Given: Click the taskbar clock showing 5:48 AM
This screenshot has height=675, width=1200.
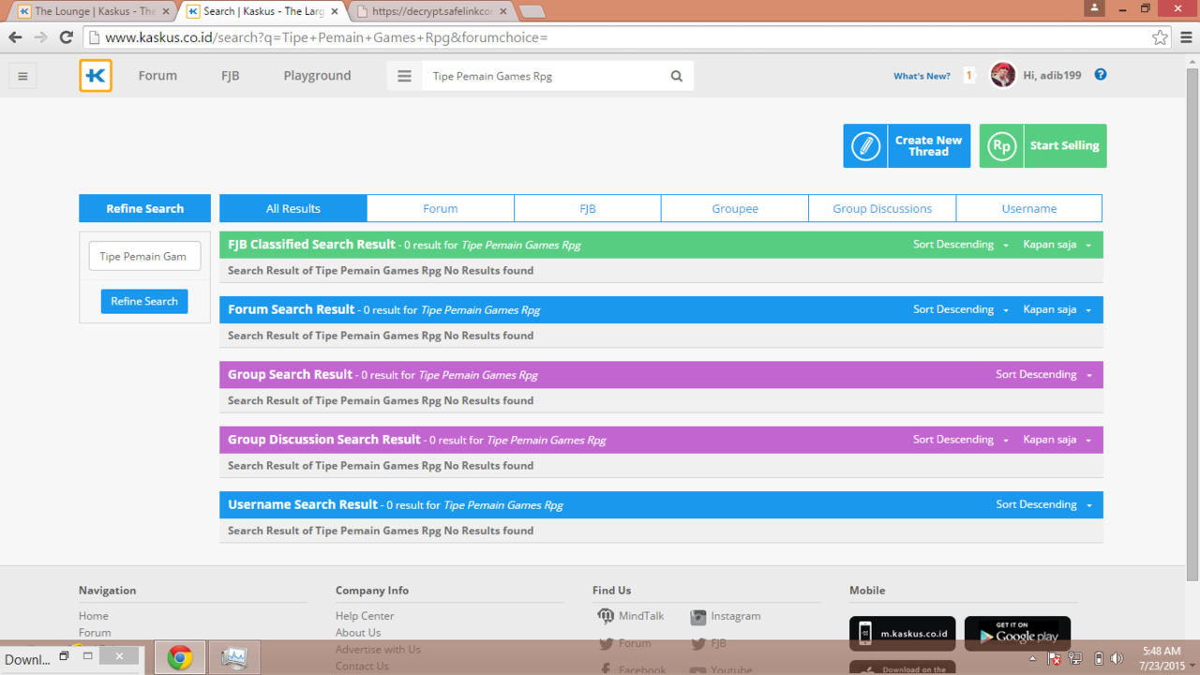Looking at the screenshot, I should click(x=1162, y=658).
